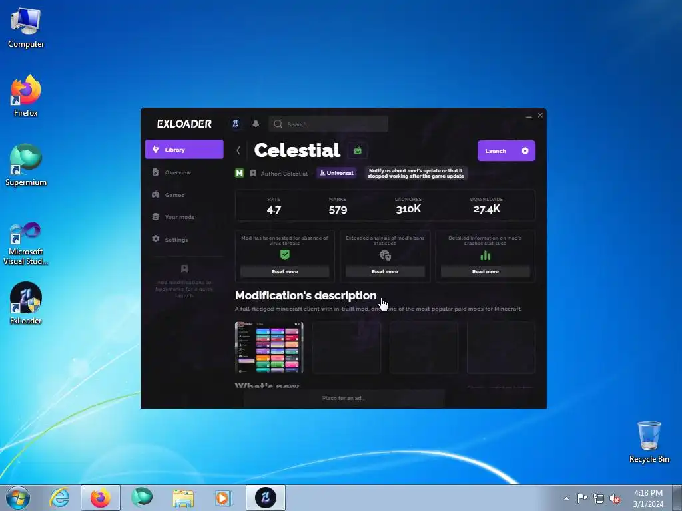Click the magnifier icon in the search box
The height and width of the screenshot is (511, 682).
(278, 124)
